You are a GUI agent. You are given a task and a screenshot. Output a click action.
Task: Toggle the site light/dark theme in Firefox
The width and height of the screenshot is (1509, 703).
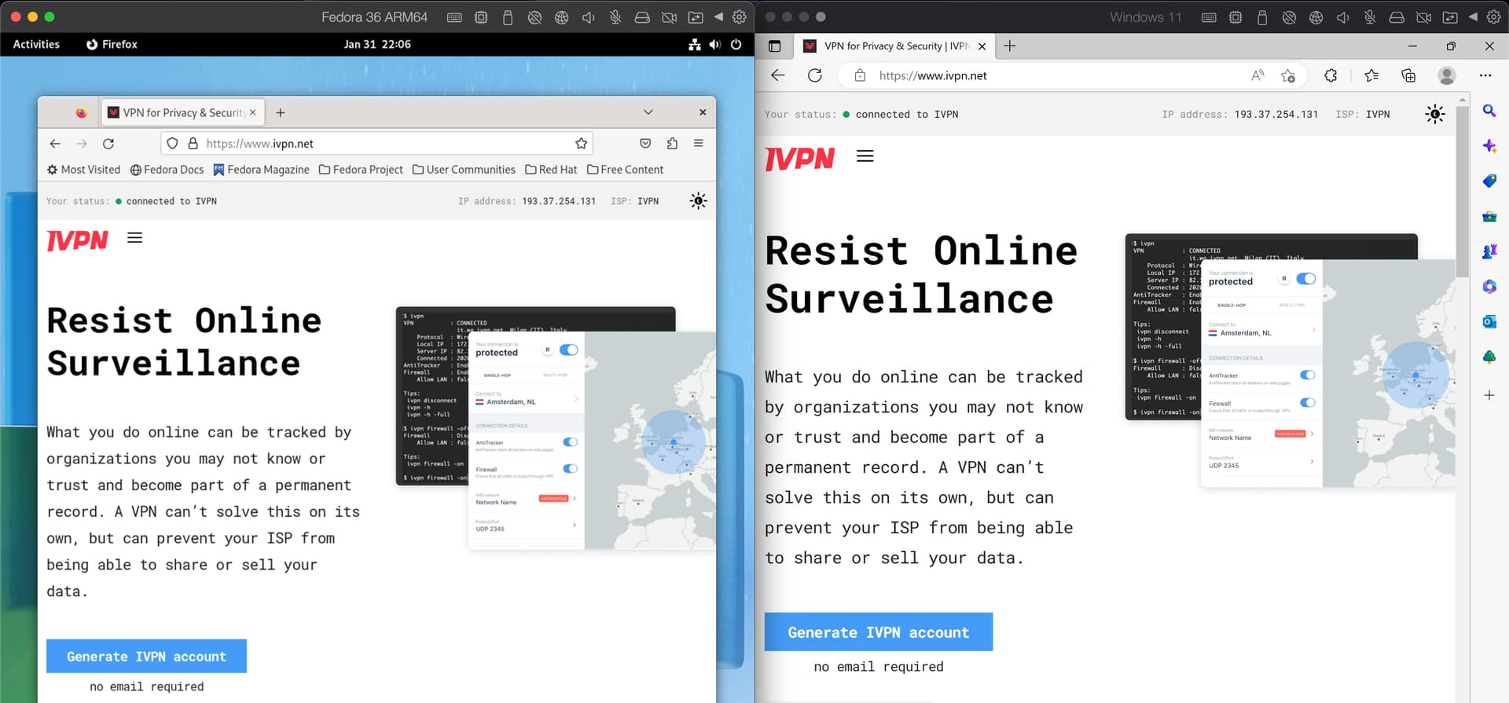pyautogui.click(x=698, y=201)
